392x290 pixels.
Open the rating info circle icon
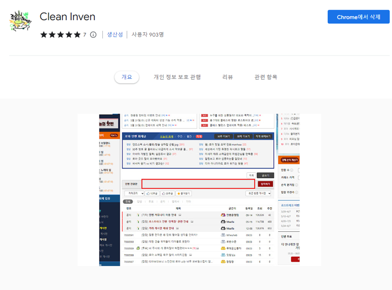click(93, 35)
